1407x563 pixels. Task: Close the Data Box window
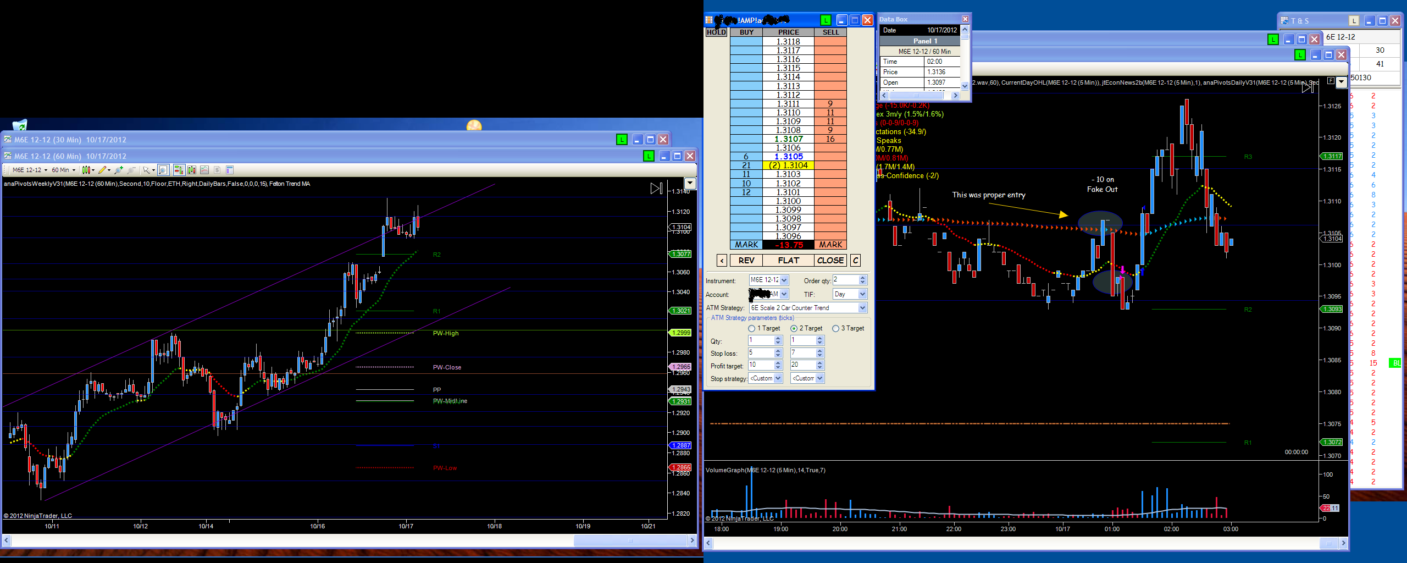[x=965, y=19]
